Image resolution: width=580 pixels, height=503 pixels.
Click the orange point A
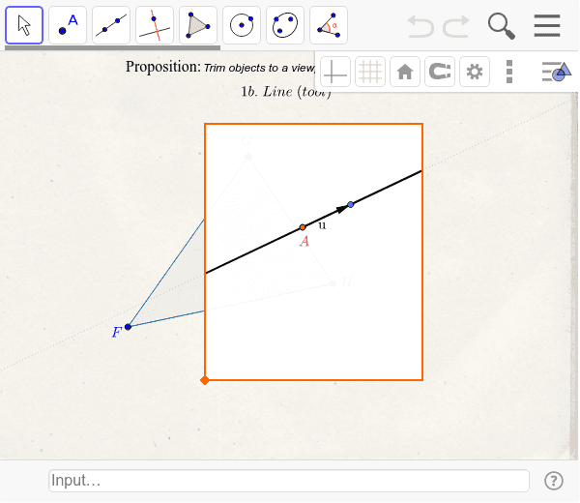(303, 227)
